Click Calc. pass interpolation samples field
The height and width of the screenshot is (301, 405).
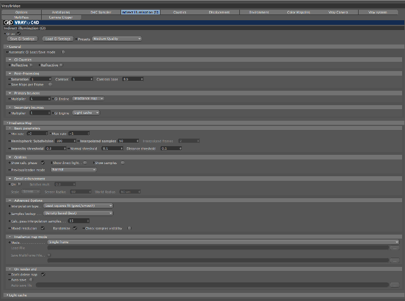pyautogui.click(x=79, y=221)
